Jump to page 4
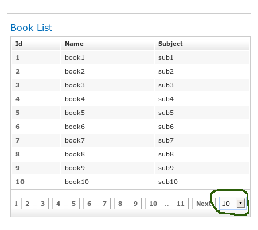The width and height of the screenshot is (258, 230). pyautogui.click(x=58, y=204)
